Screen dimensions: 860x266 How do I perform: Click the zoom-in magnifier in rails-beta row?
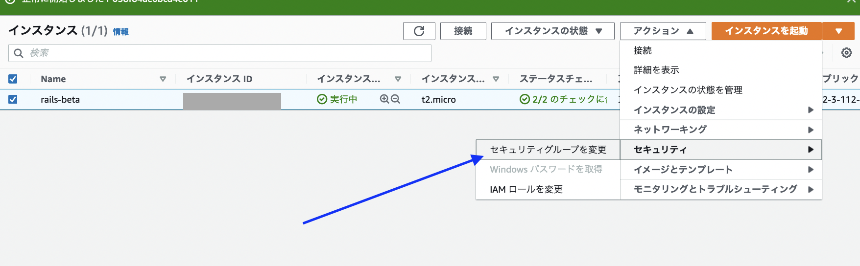384,99
